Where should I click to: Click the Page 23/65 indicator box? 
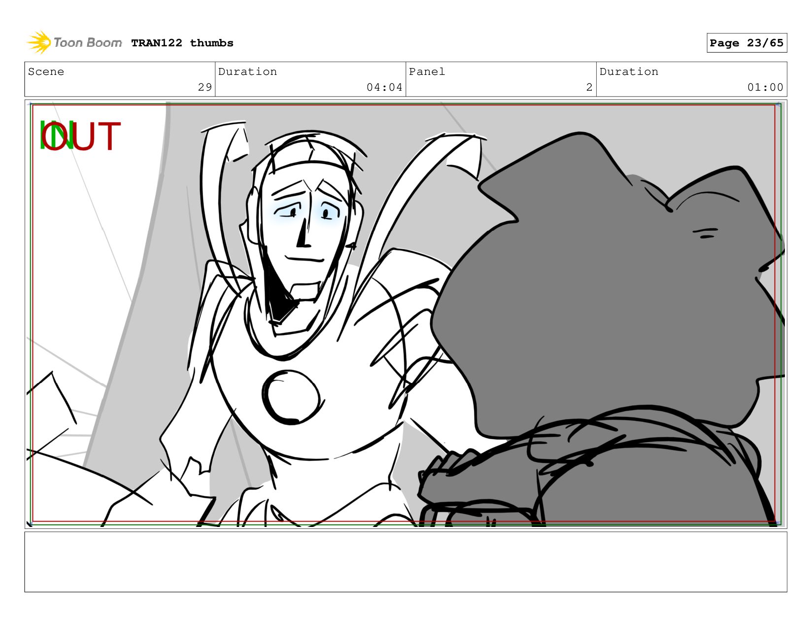pyautogui.click(x=746, y=43)
